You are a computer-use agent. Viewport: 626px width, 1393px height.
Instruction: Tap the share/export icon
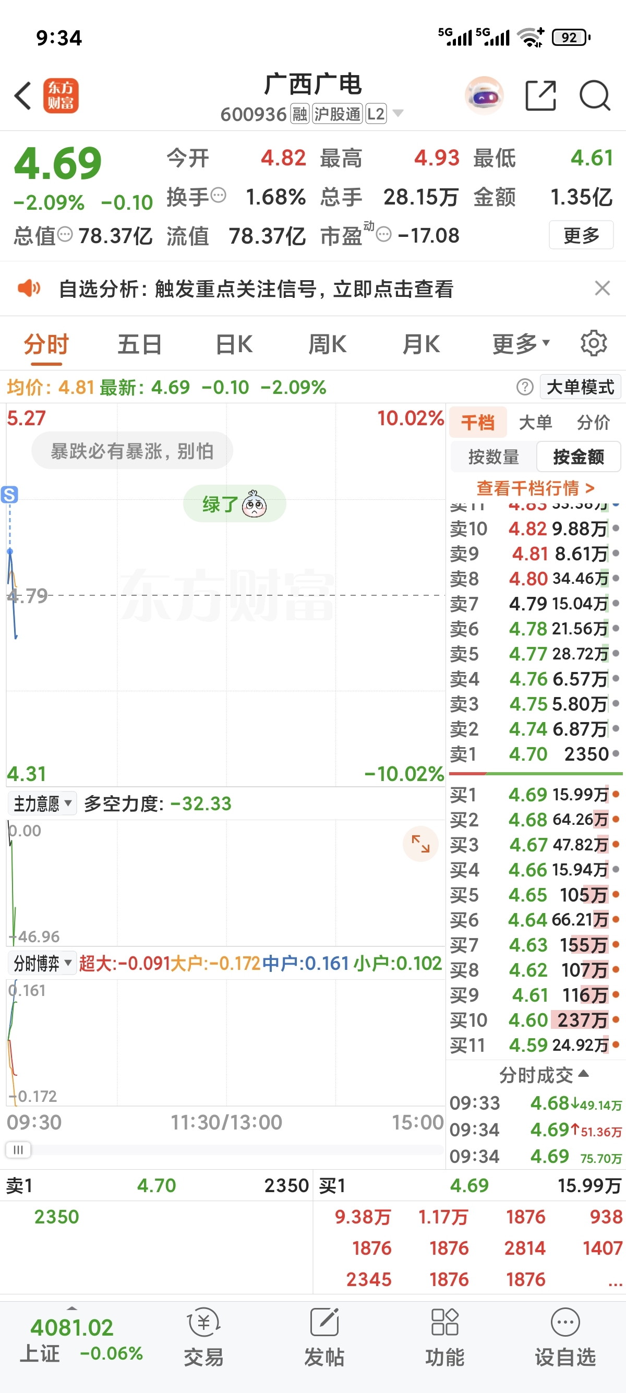pyautogui.click(x=540, y=95)
